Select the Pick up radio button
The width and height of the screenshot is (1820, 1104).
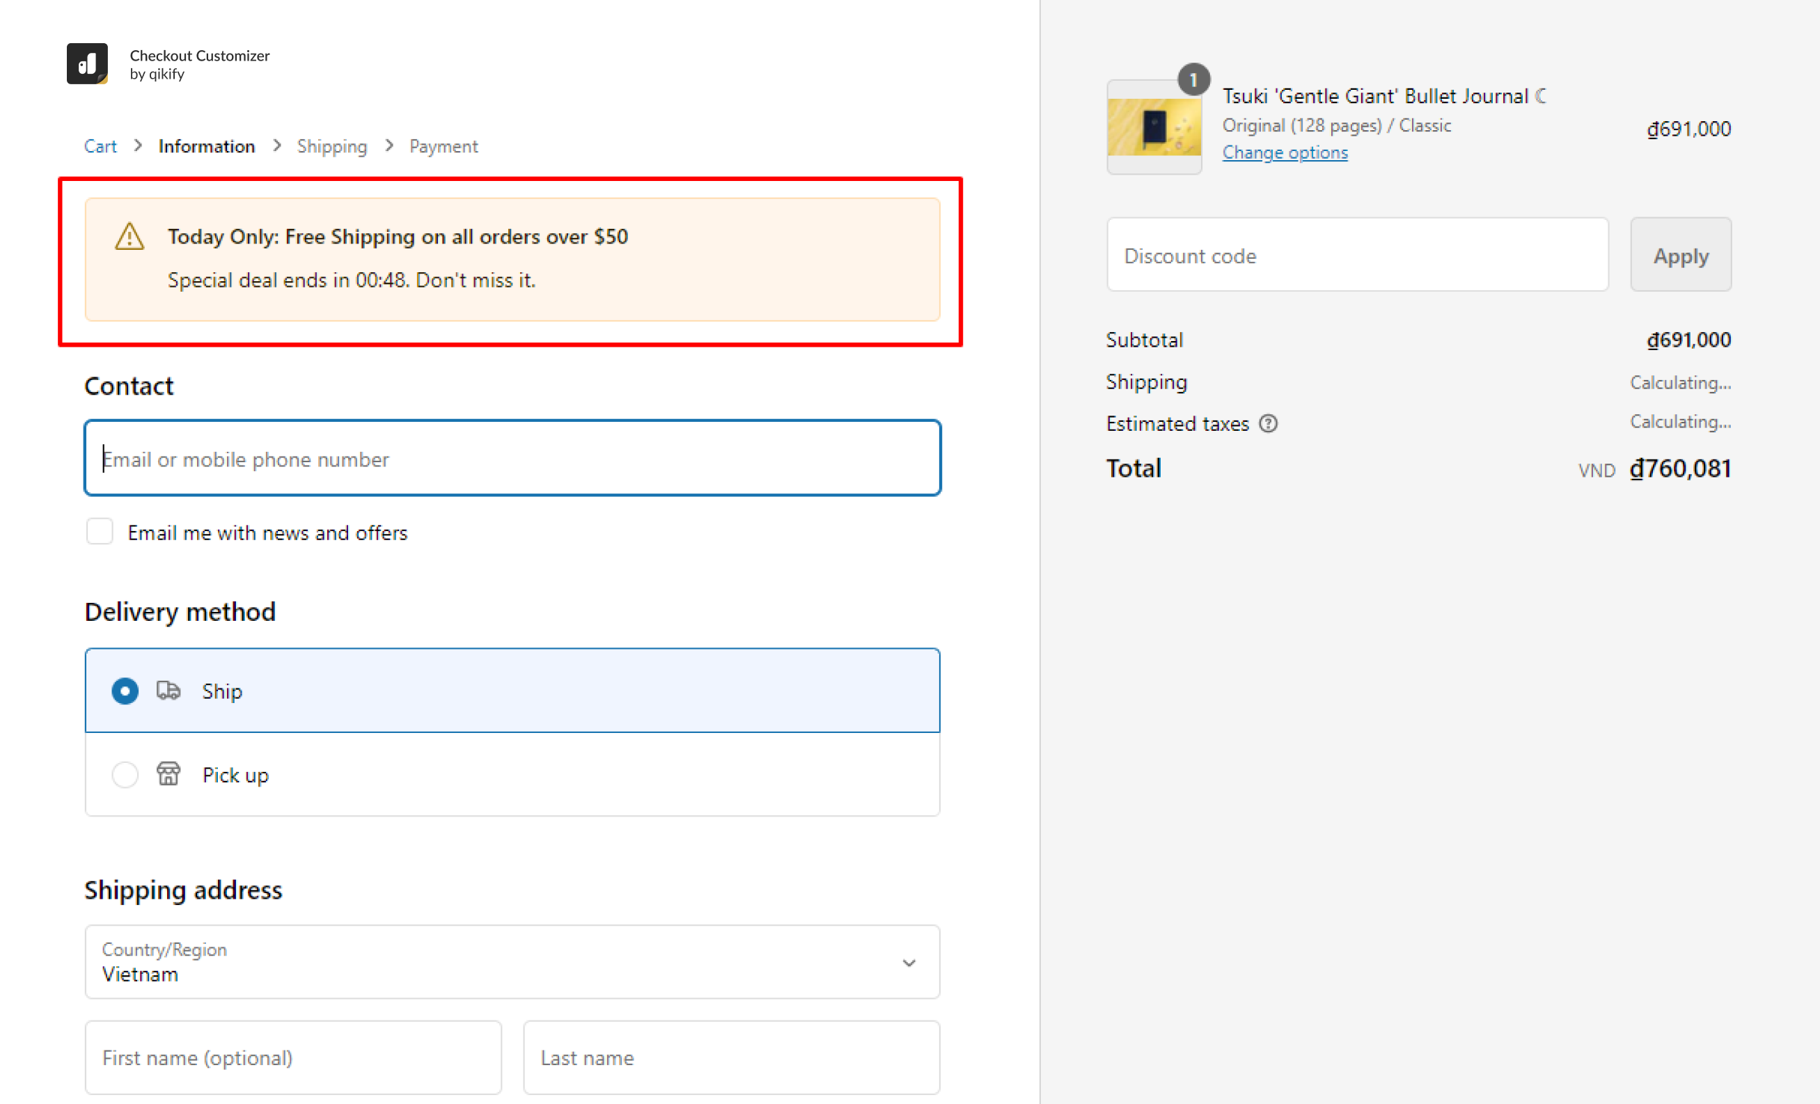(125, 775)
